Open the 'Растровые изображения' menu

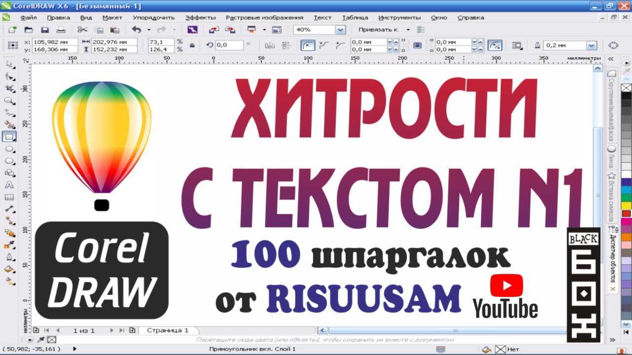[x=264, y=18]
